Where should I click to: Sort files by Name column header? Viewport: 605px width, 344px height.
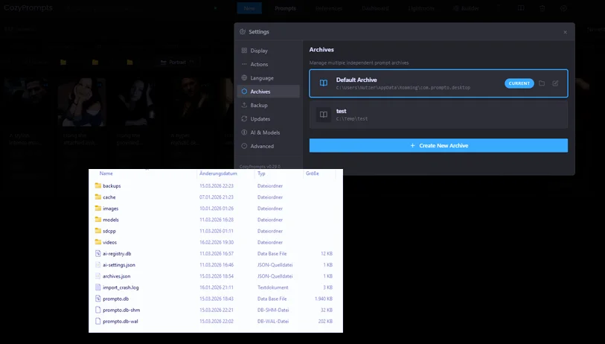[x=106, y=173]
